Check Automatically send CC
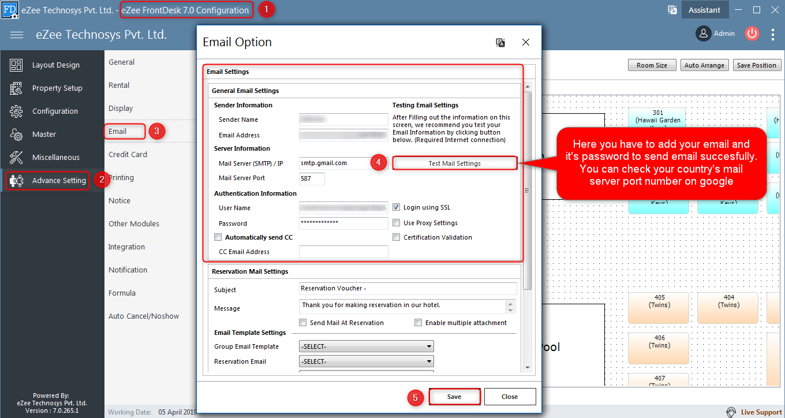This screenshot has width=785, height=418. [218, 237]
